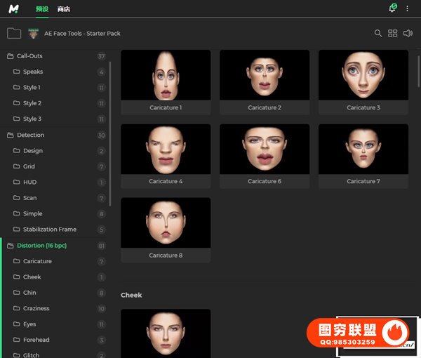
Task: Open the HUD folder
Action: coord(29,182)
